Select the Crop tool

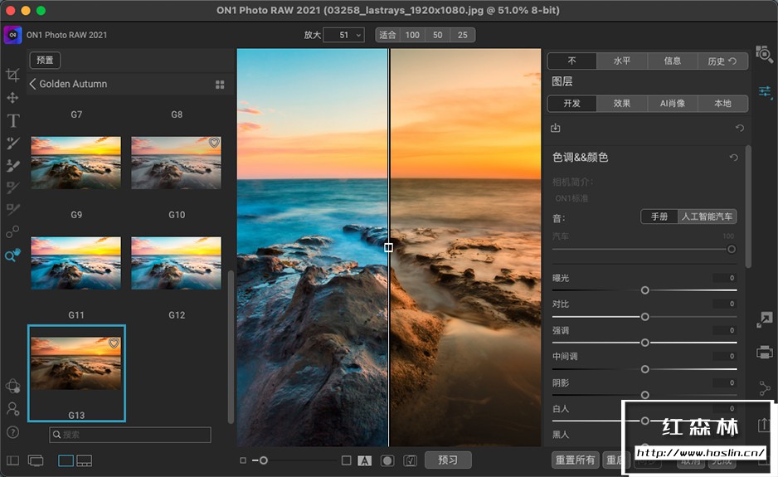pyautogui.click(x=12, y=75)
